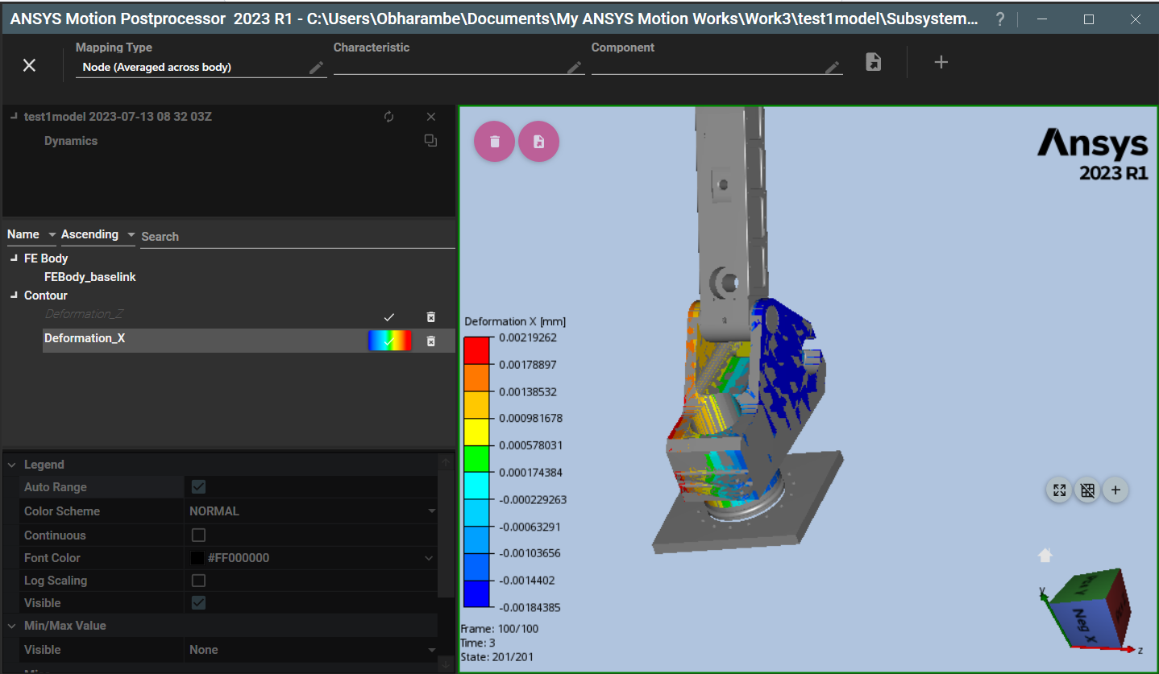The height and width of the screenshot is (674, 1159).
Task: Select the Deformation_Z contour entry
Action: point(84,314)
